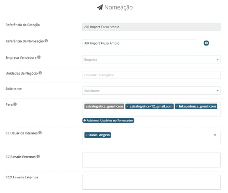Image resolution: width=228 pixels, height=193 pixels.
Task: Select the grey azizalogistics..gmail.com tag
Action: pos(104,107)
